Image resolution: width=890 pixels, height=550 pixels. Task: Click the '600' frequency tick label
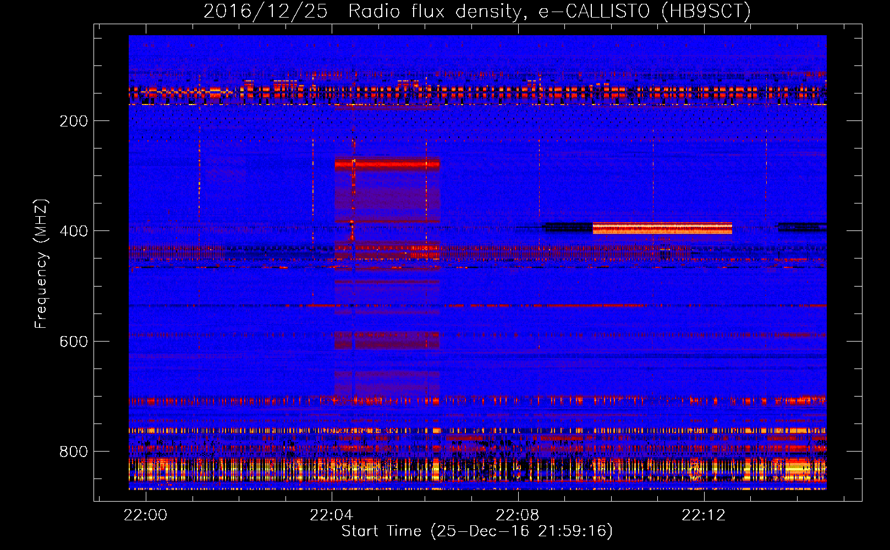[x=74, y=342]
